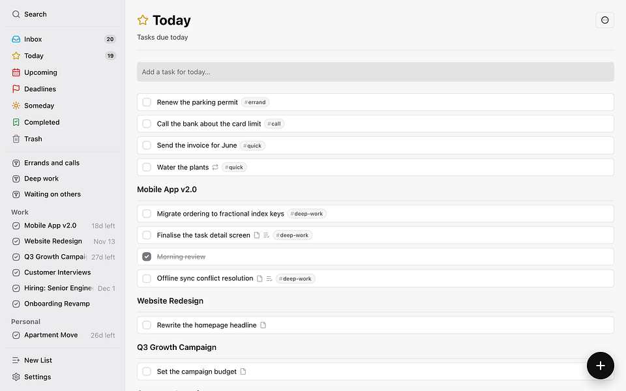The width and height of the screenshot is (626, 391).
Task: Click the gold star beside Today heading
Action: click(x=143, y=20)
